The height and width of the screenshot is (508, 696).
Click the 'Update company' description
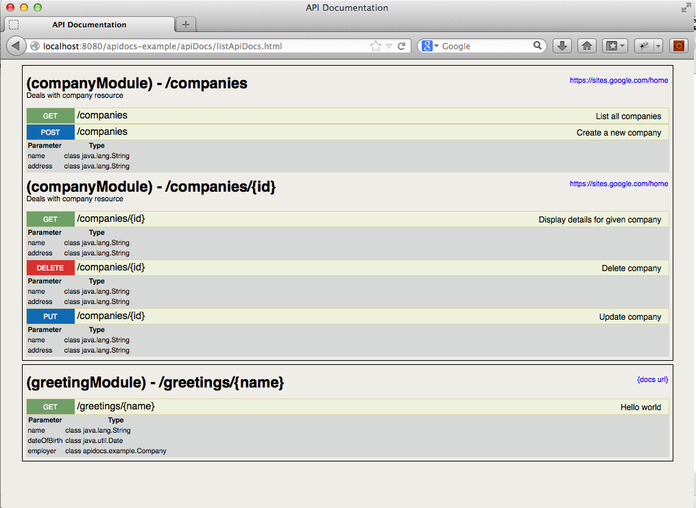pos(630,317)
